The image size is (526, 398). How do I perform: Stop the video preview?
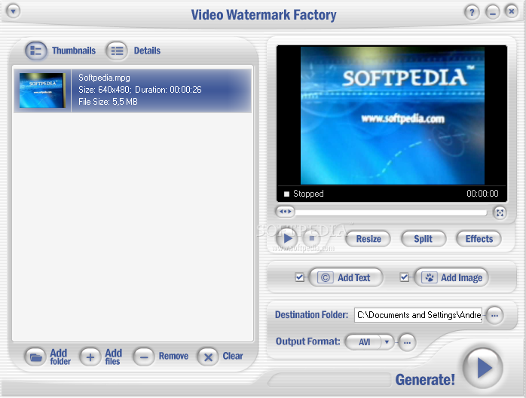click(312, 239)
